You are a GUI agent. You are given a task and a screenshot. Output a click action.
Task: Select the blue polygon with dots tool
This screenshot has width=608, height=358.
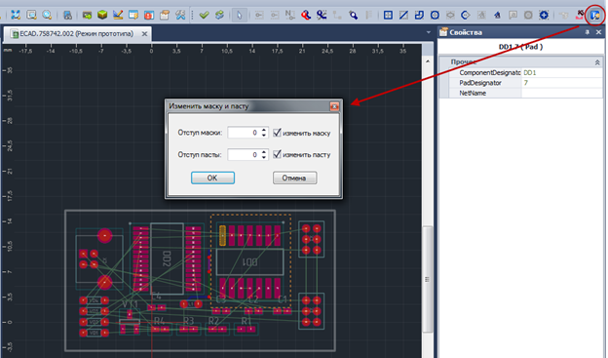(466, 15)
